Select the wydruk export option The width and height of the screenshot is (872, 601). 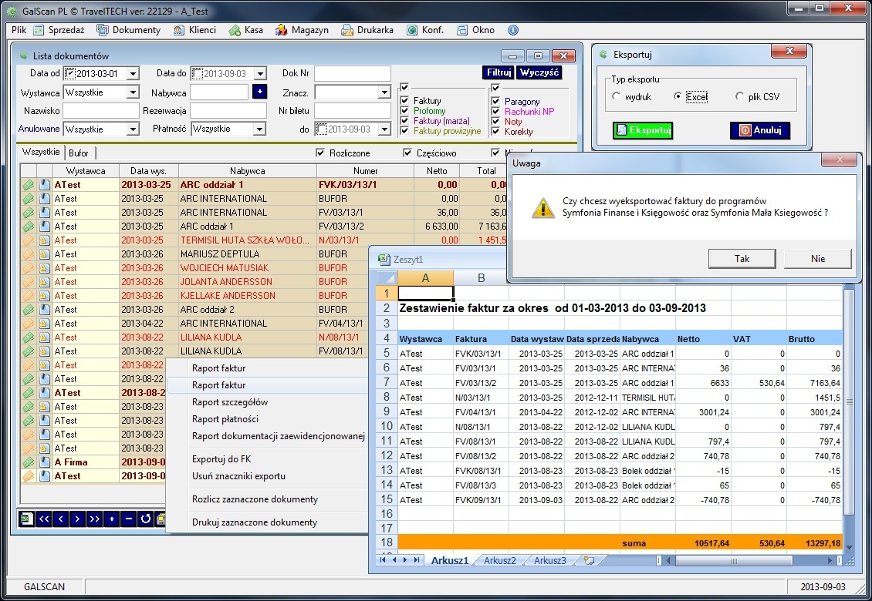point(616,96)
